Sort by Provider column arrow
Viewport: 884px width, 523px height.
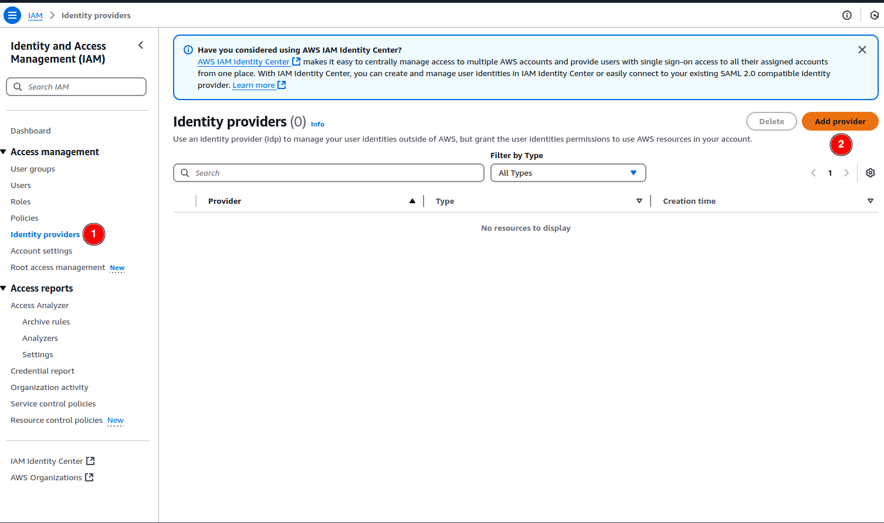(412, 201)
